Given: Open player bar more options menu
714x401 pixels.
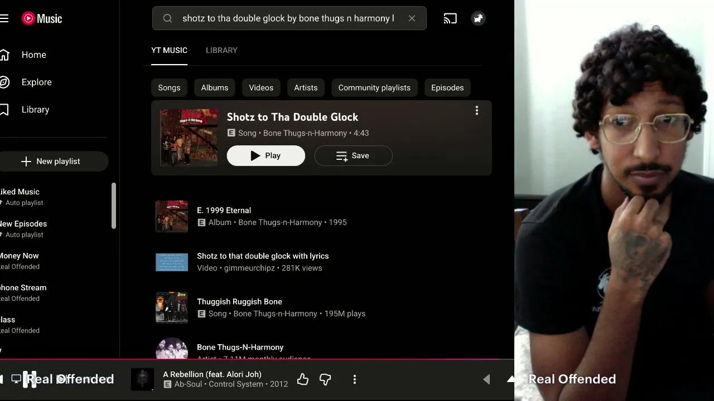Looking at the screenshot, I should coord(355,380).
